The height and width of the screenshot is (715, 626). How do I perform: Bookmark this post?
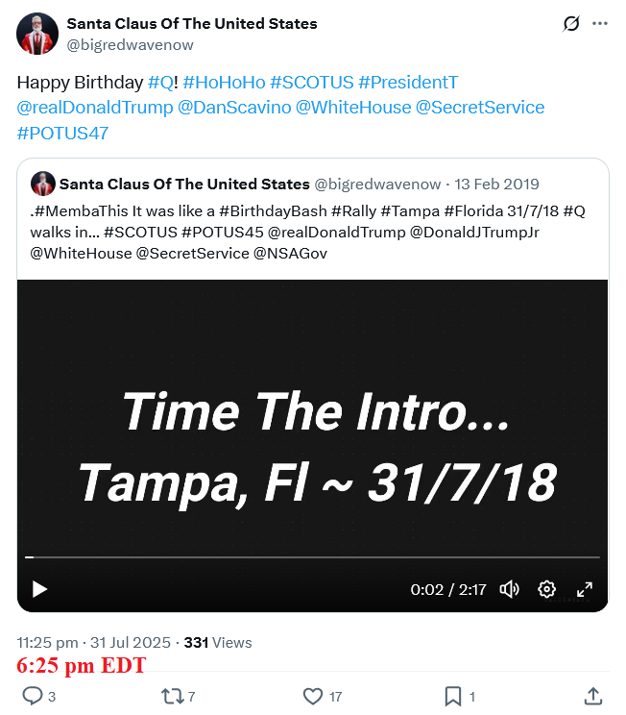pyautogui.click(x=453, y=696)
